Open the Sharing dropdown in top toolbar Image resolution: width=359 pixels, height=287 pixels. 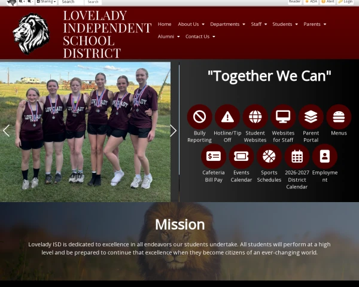tap(46, 2)
